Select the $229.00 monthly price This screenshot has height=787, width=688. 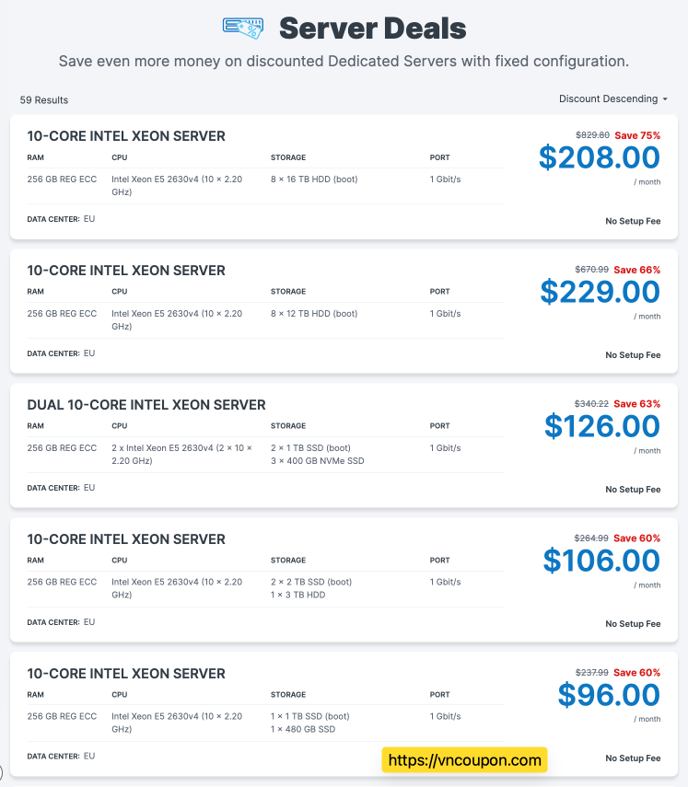click(x=601, y=292)
